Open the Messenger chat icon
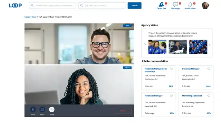Screen dimensions: 221x124 point(175,4)
